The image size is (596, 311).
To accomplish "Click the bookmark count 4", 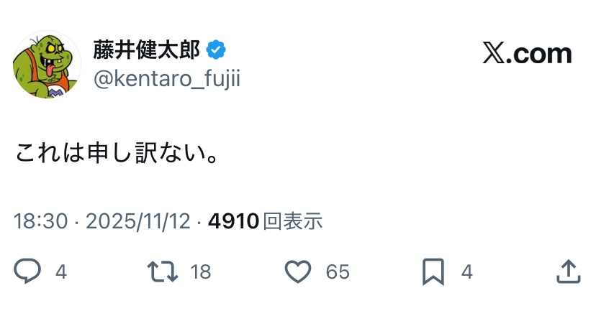I will (466, 272).
